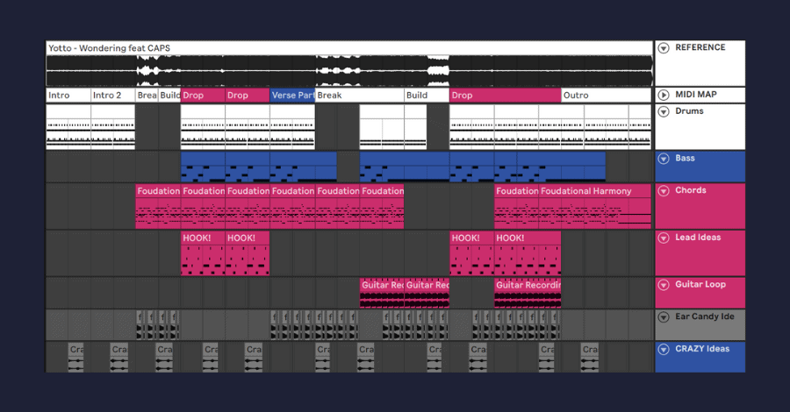790x412 pixels.
Task: Select the Bass track title
Action: [685, 158]
